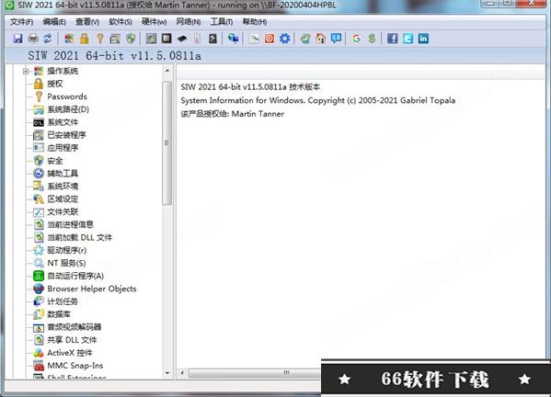Select the NT 服务(S) tree item
This screenshot has height=397, width=551.
point(66,263)
